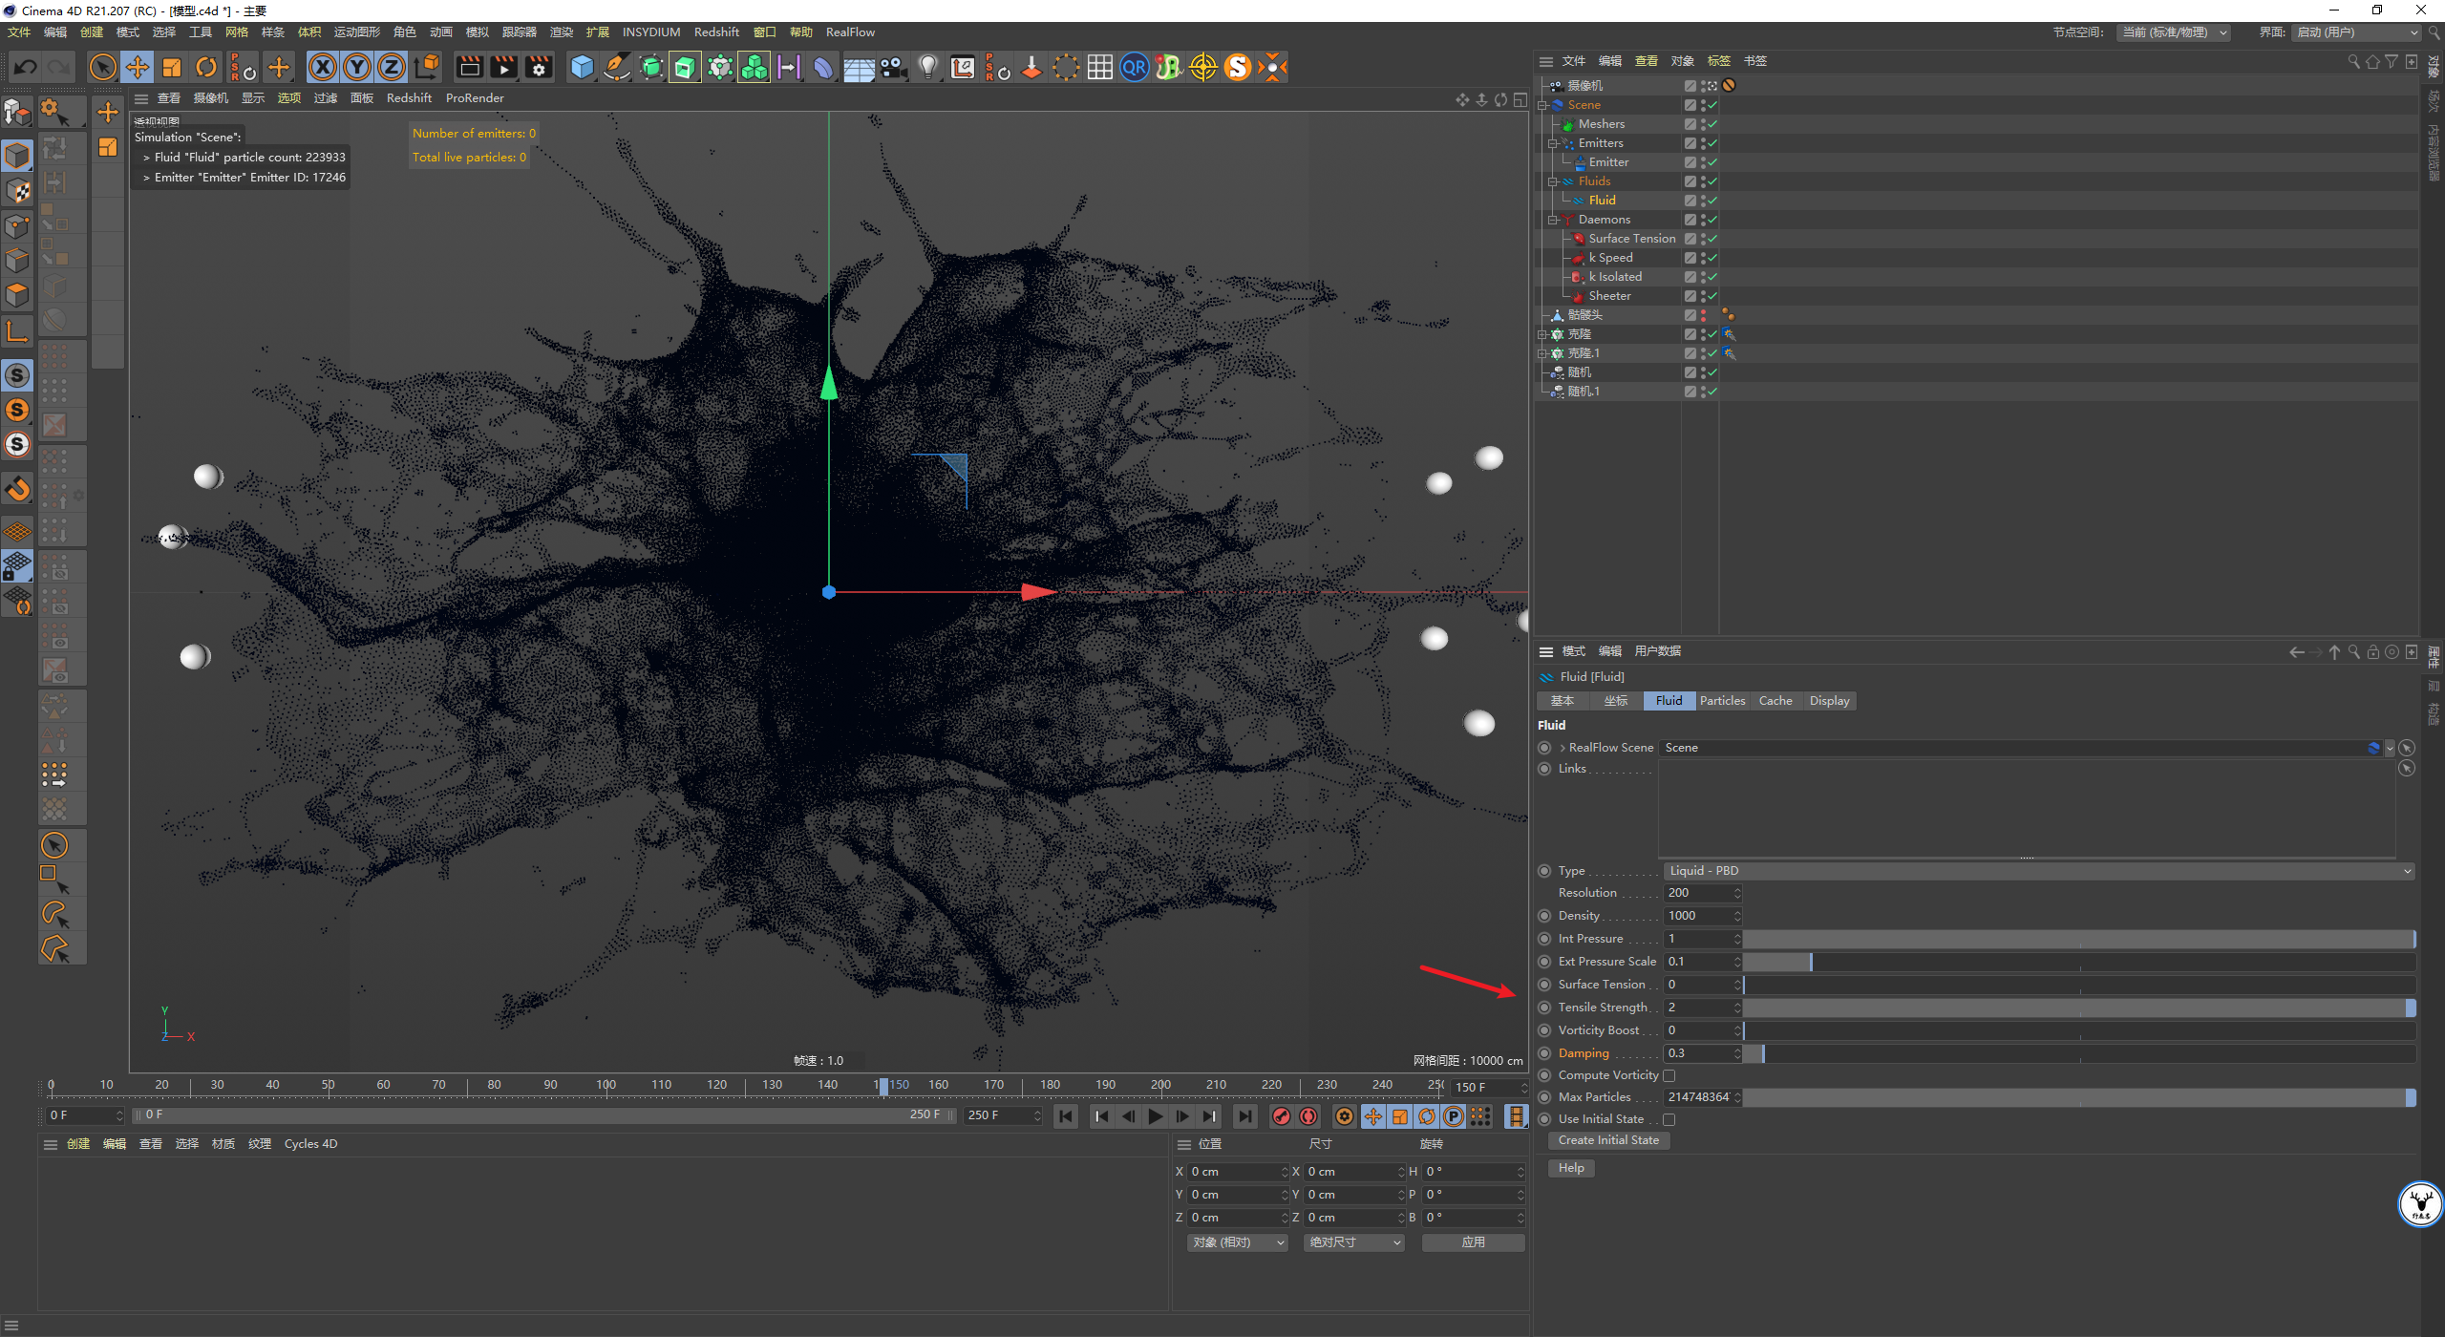Click Create Initial State button
The image size is (2445, 1337).
tap(1608, 1140)
